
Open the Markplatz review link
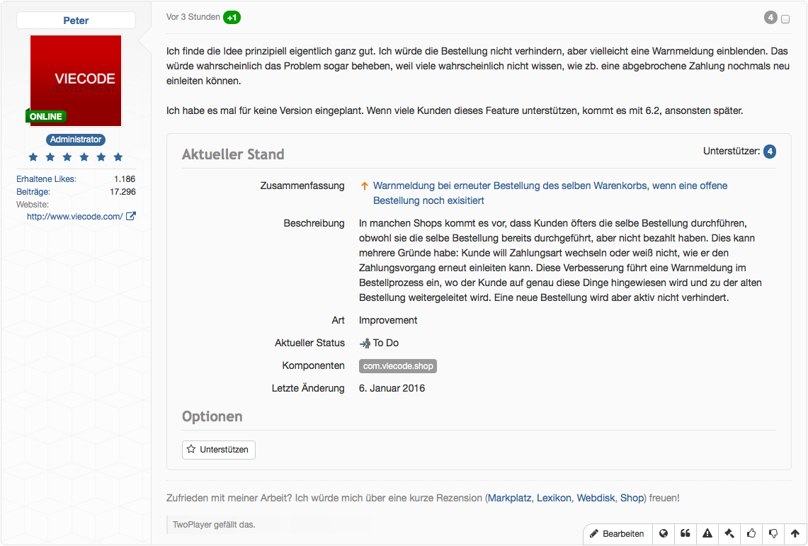510,499
